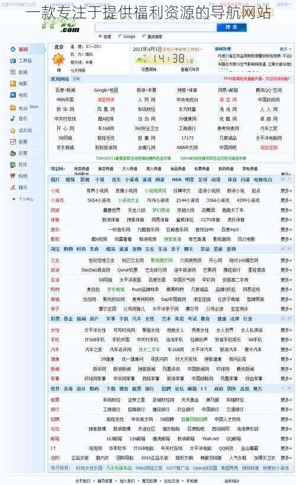This screenshot has width=296, height=485.
Task: Open the 电台 radio sidebar icon
Action: point(13,108)
